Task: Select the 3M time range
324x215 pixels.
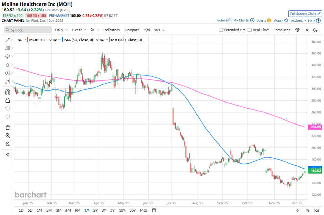Action: 59,210
